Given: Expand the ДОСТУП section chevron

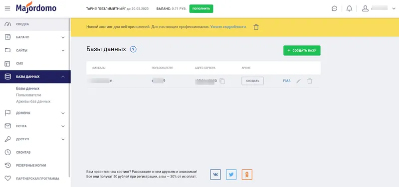Looking at the screenshot, I should coord(63,139).
